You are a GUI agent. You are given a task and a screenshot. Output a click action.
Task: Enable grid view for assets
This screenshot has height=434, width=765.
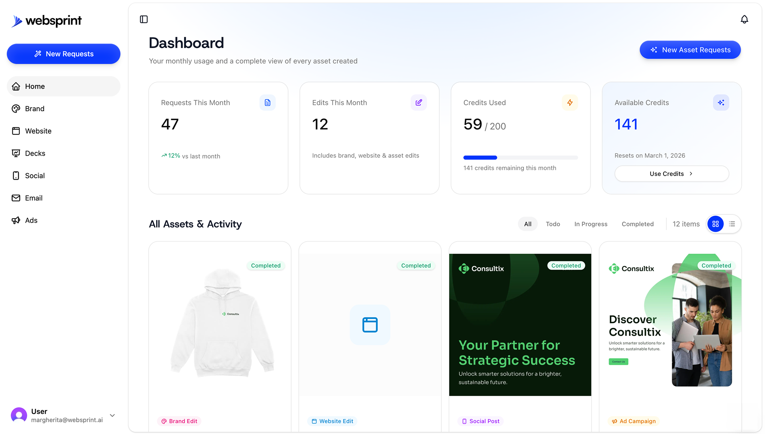pyautogui.click(x=715, y=224)
